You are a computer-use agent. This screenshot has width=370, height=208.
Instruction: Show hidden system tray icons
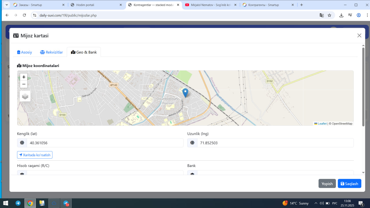tap(316, 203)
